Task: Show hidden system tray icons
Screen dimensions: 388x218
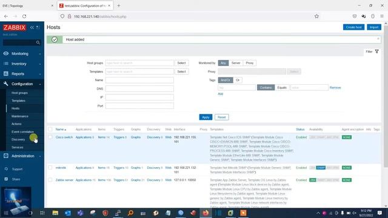Action: coord(318,213)
